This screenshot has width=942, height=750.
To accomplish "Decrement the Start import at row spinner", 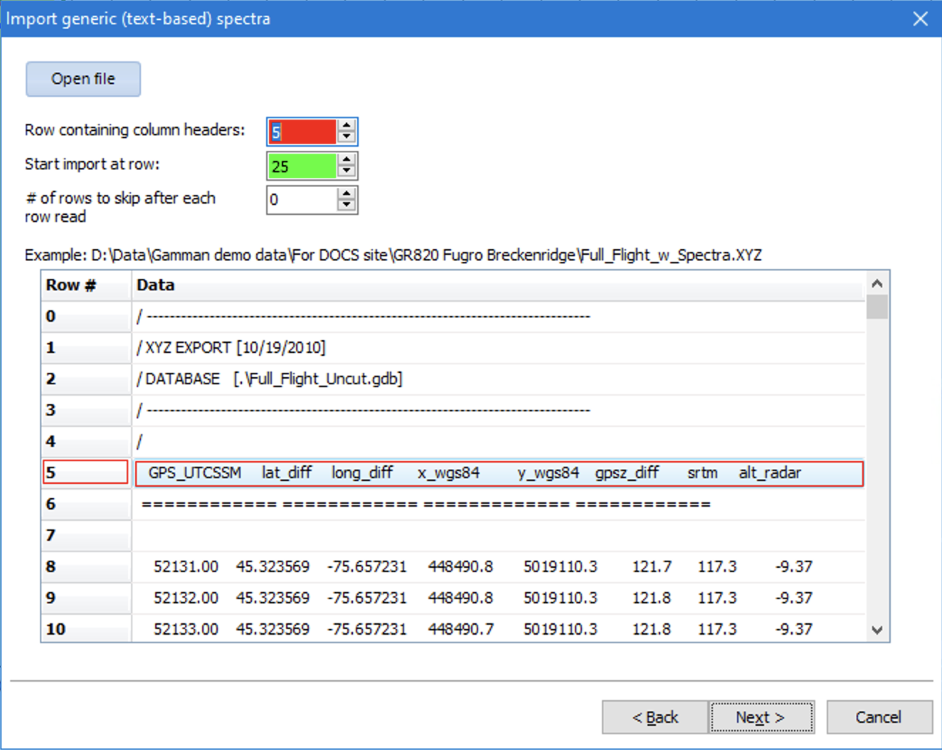I will click(x=346, y=171).
